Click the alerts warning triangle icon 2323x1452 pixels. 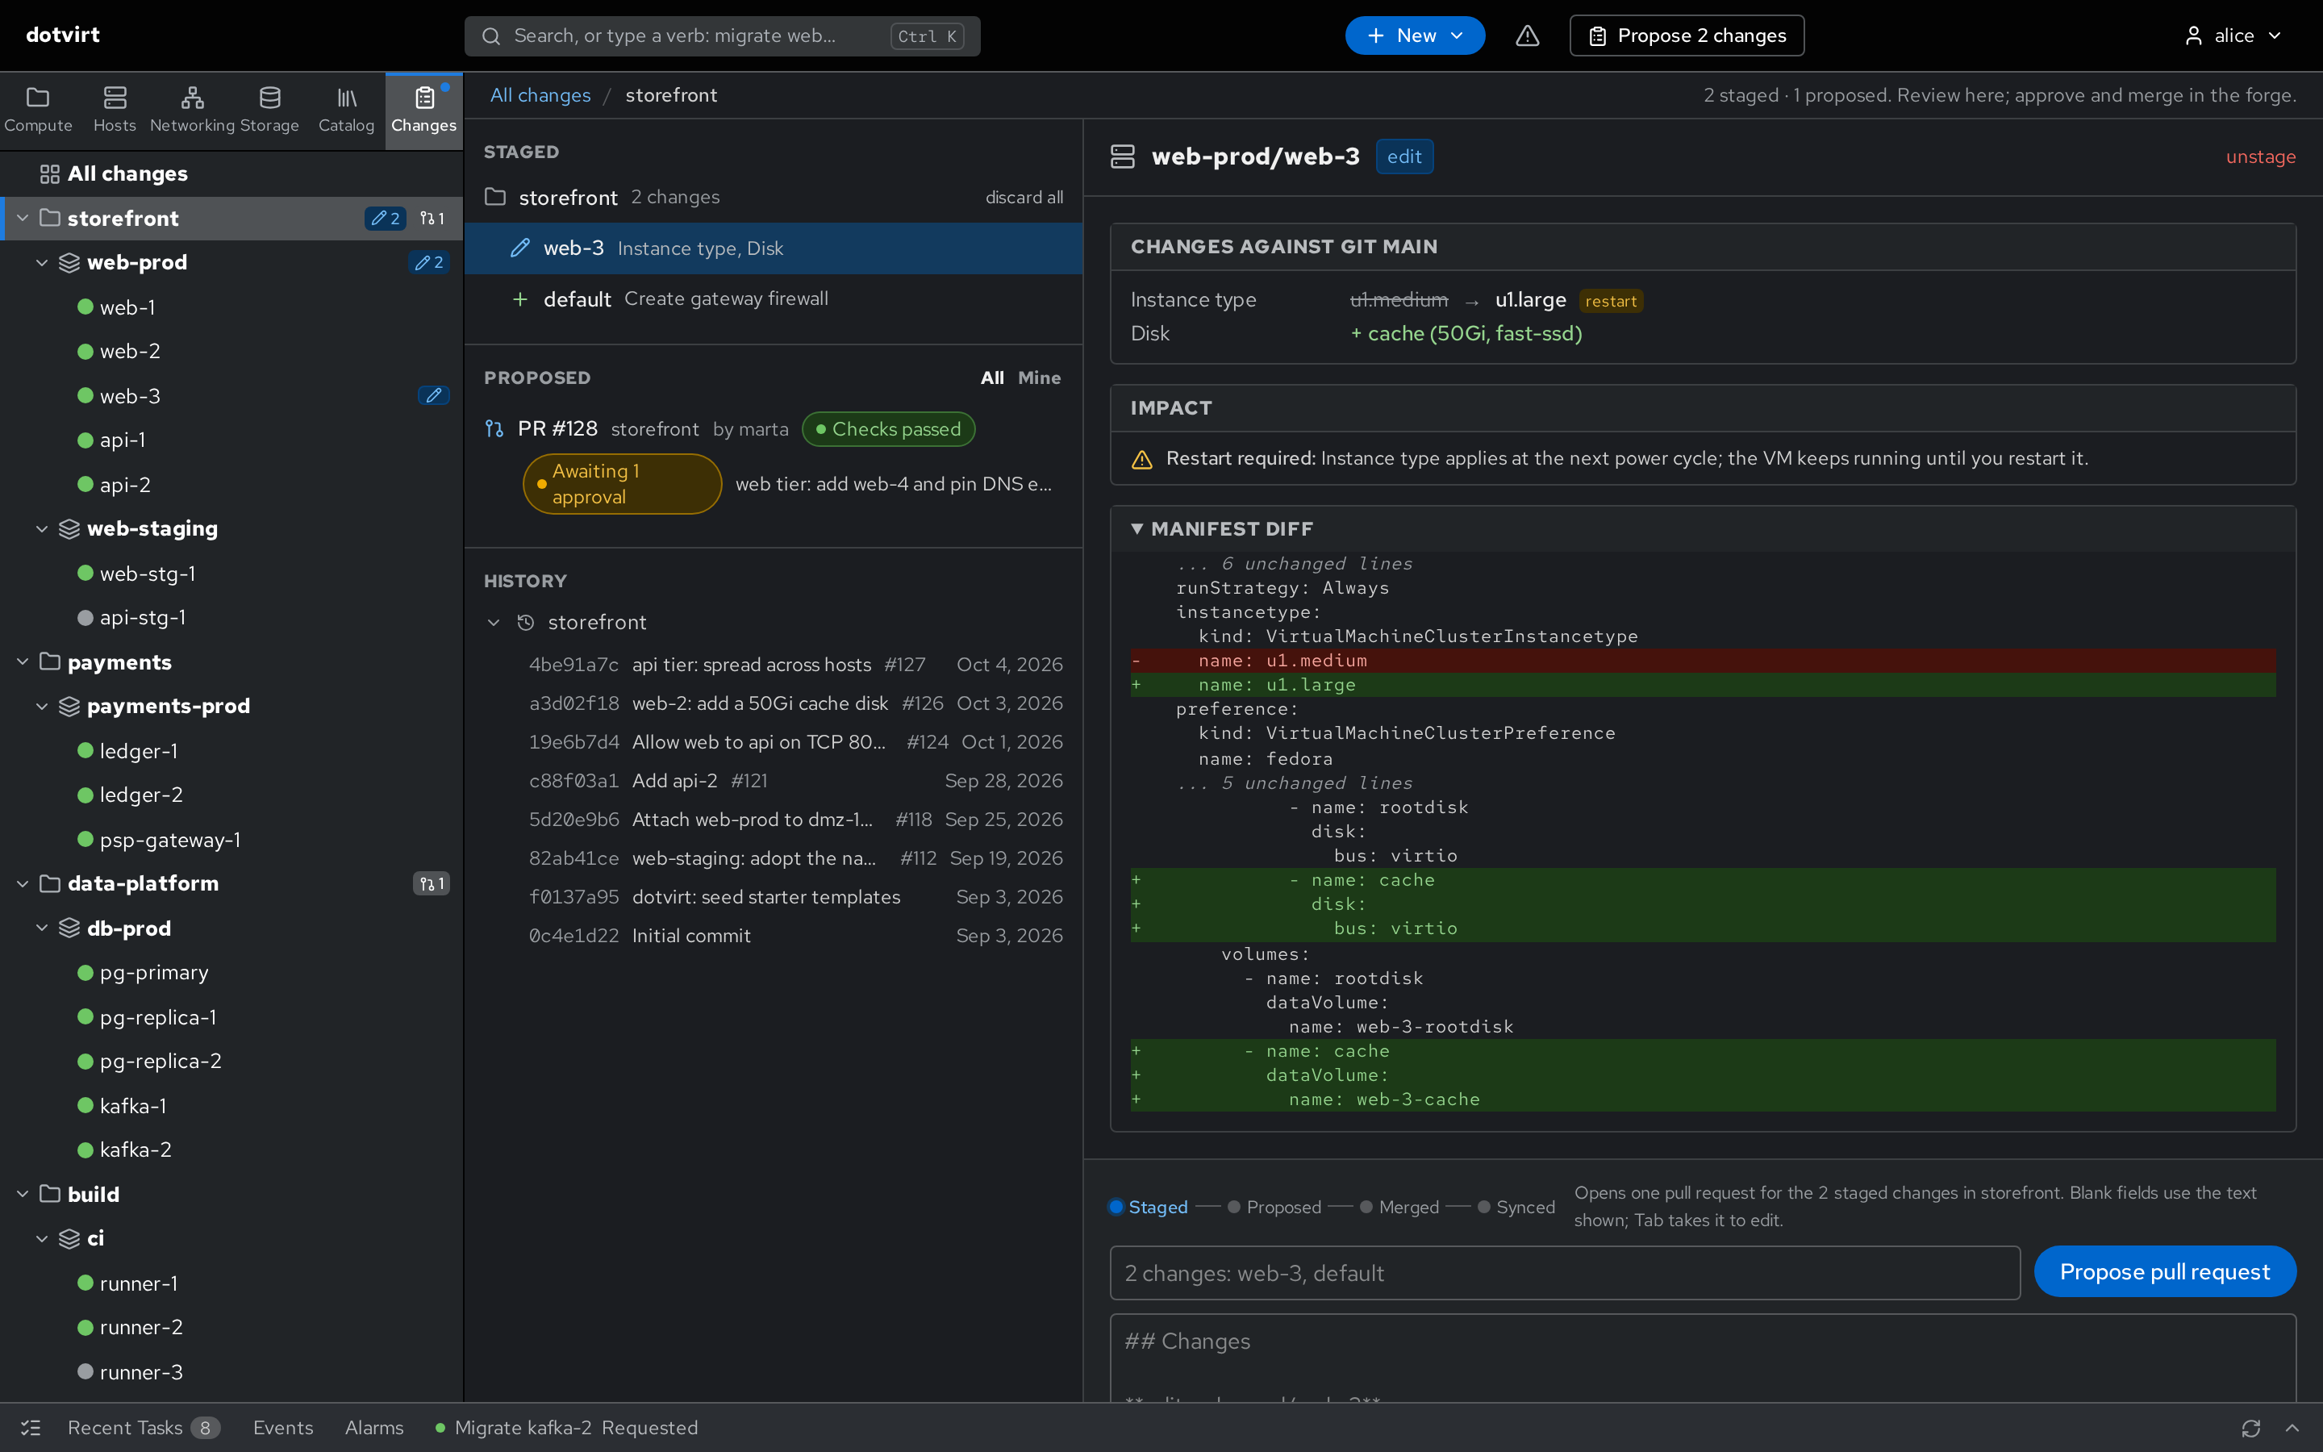click(x=1527, y=35)
